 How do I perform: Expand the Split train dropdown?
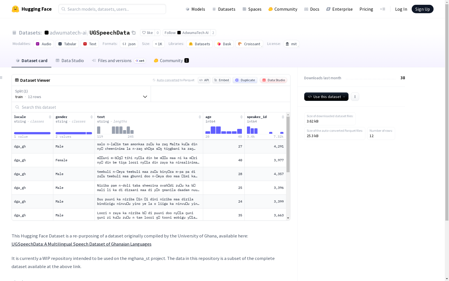(x=81, y=94)
